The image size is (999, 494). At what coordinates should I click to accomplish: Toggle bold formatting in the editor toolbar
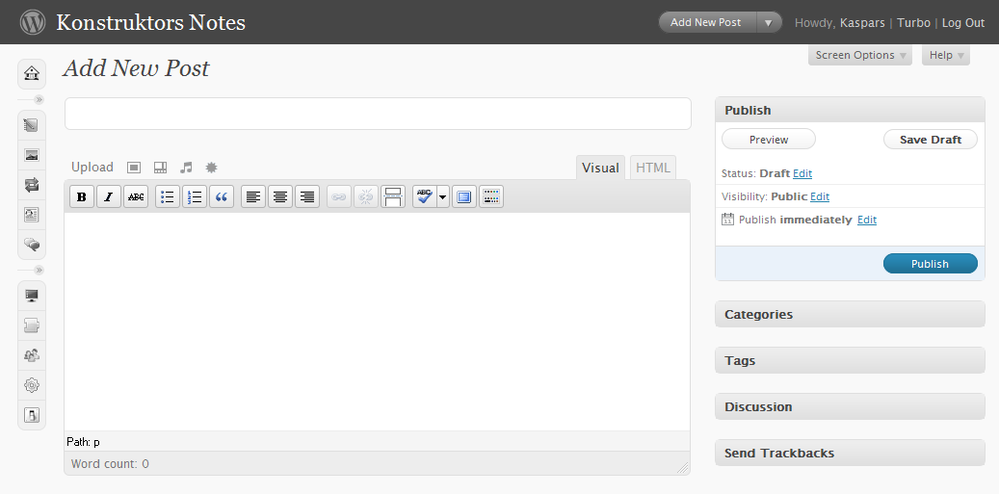pos(82,197)
